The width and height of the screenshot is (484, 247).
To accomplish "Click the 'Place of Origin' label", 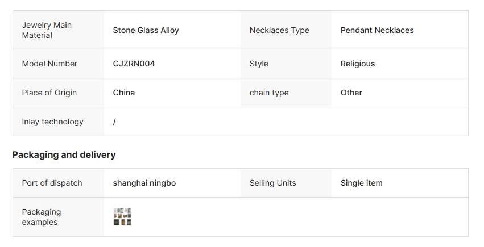I will [49, 93].
